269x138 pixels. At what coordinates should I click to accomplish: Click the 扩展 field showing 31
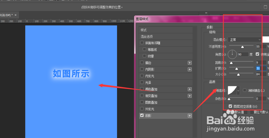pos(261,68)
